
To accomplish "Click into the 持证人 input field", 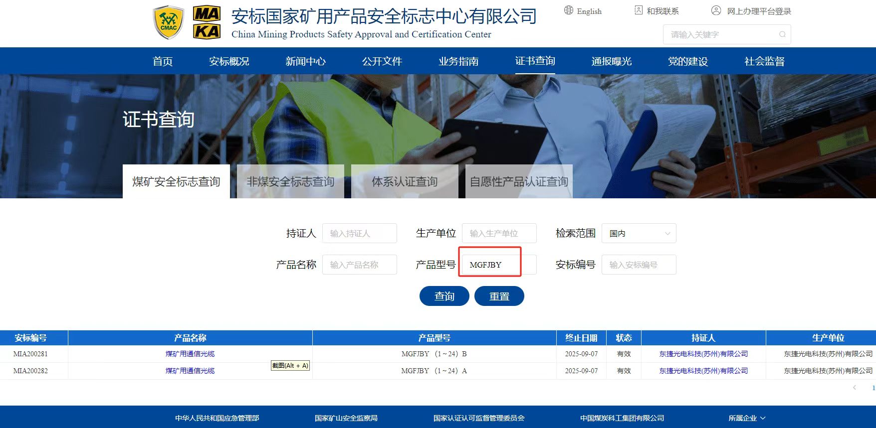I will coord(359,233).
